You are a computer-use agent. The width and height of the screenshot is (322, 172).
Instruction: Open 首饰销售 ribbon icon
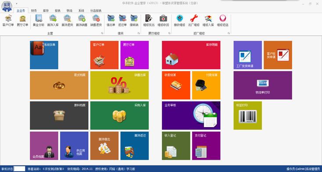82,21
